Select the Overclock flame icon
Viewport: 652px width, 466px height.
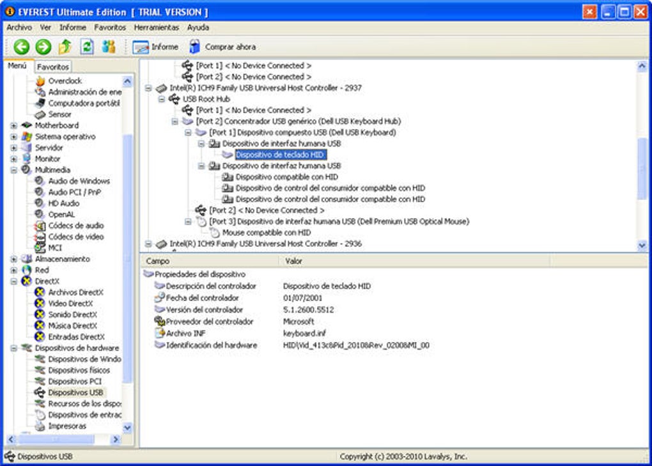click(x=40, y=81)
